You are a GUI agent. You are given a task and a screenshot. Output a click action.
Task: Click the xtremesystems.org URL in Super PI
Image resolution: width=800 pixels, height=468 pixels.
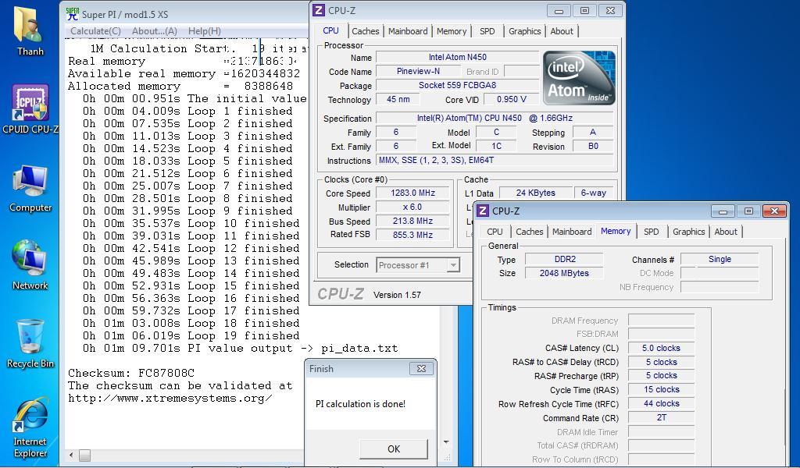(x=170, y=399)
